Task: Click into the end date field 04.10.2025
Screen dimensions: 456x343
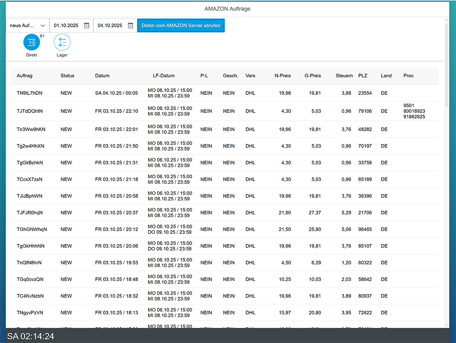Action: click(110, 25)
